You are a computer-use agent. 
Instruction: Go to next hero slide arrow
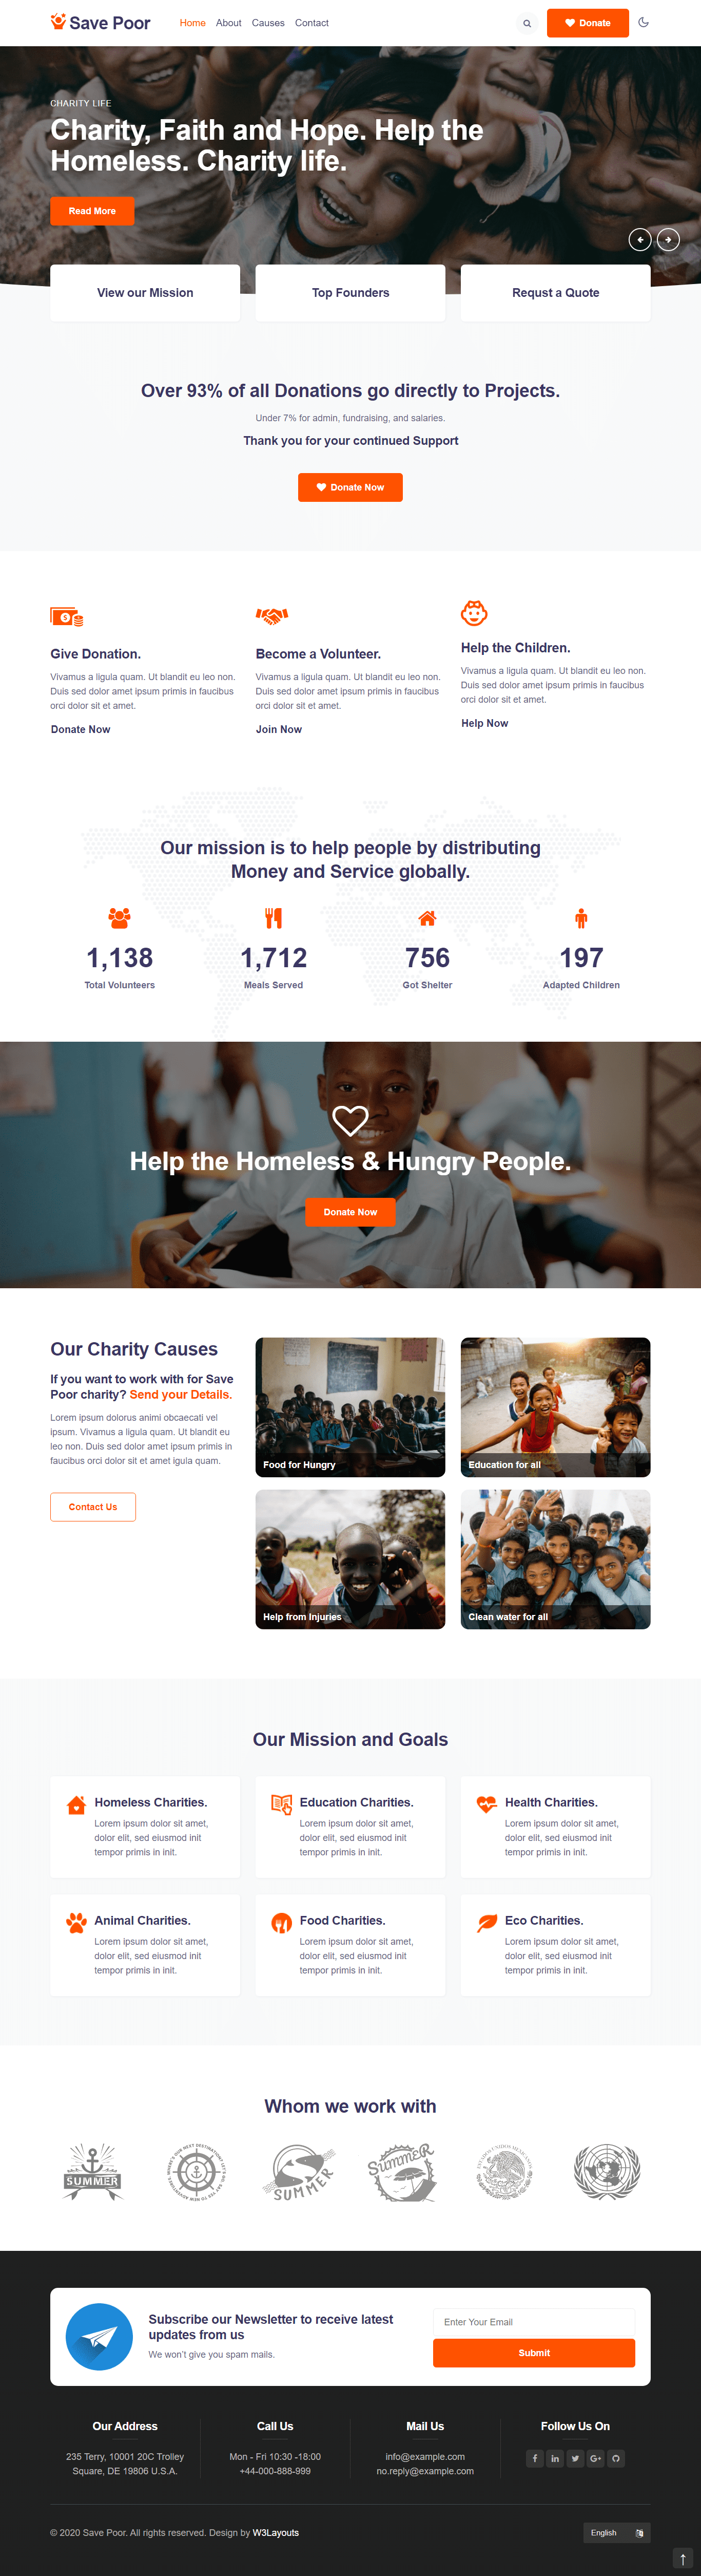tap(668, 240)
